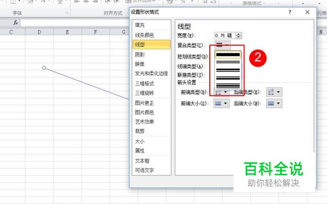
Task: Open 图片颜色 category
Action: coord(151,112)
